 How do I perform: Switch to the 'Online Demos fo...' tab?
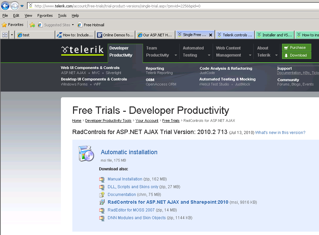point(115,35)
